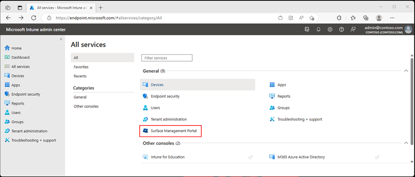Collapse the Other consoles section chevron
415x177 pixels.
click(406, 143)
